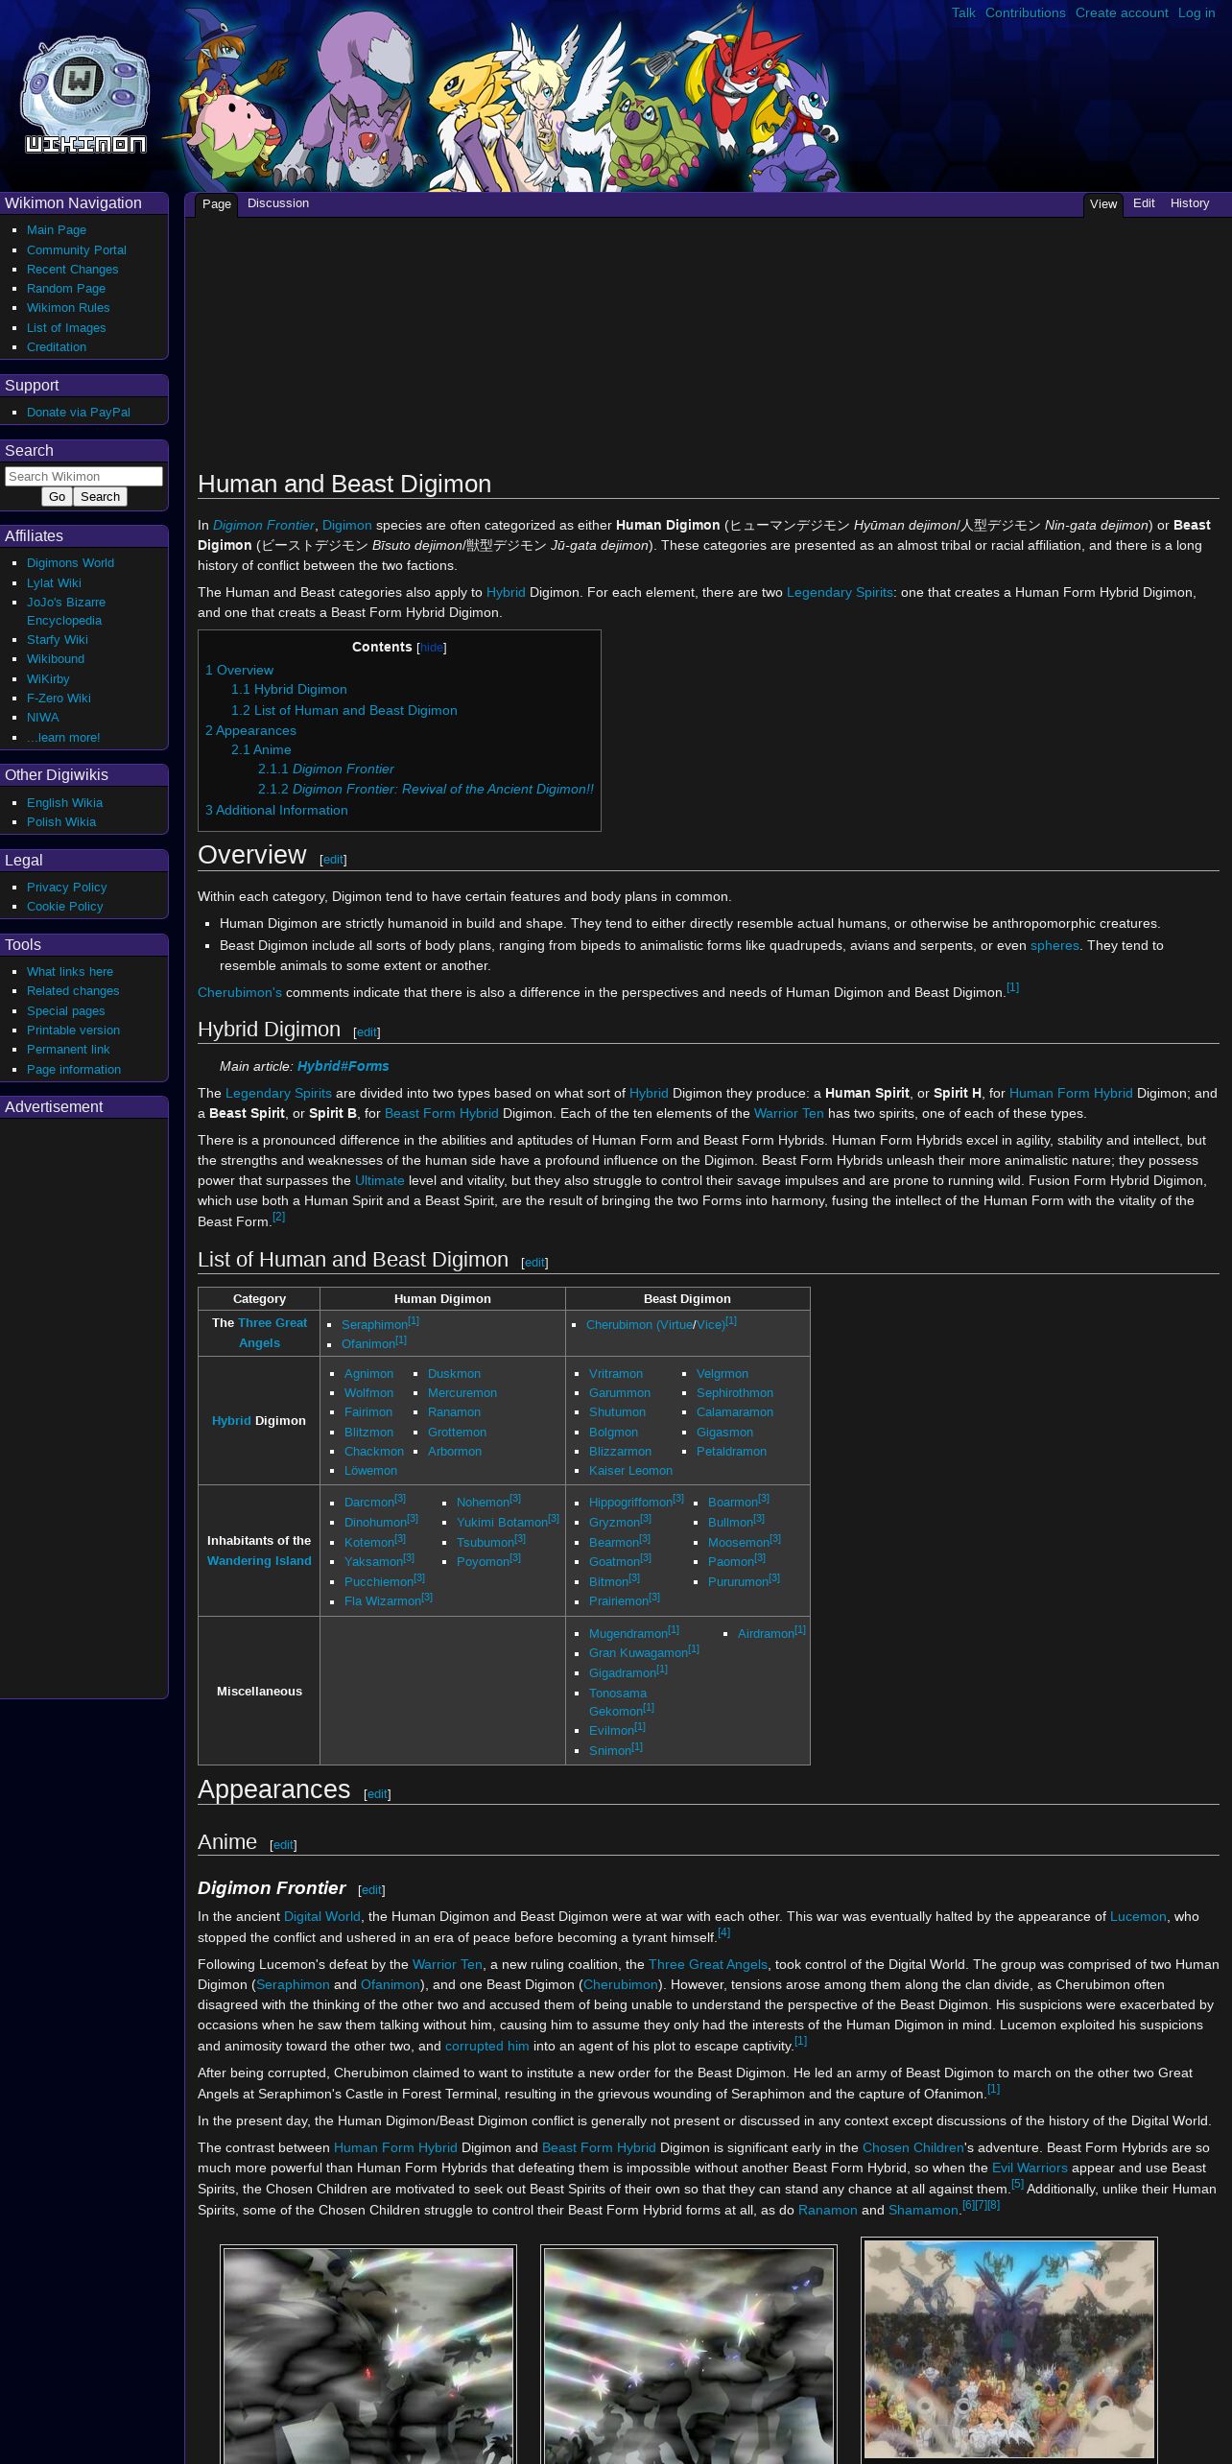Image resolution: width=1232 pixels, height=2464 pixels.
Task: Open the Legendary Spirits link in intro
Action: [840, 593]
